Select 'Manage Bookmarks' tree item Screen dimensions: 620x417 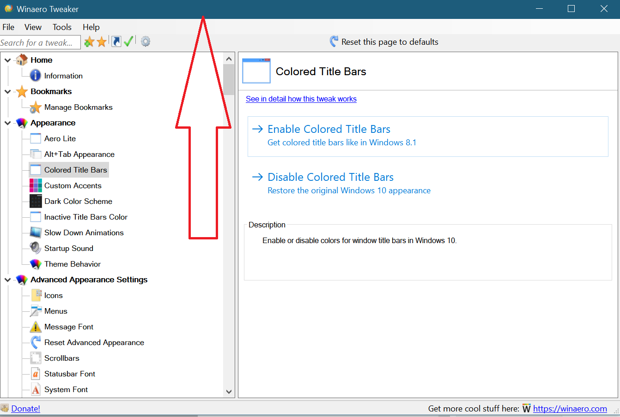(x=79, y=107)
